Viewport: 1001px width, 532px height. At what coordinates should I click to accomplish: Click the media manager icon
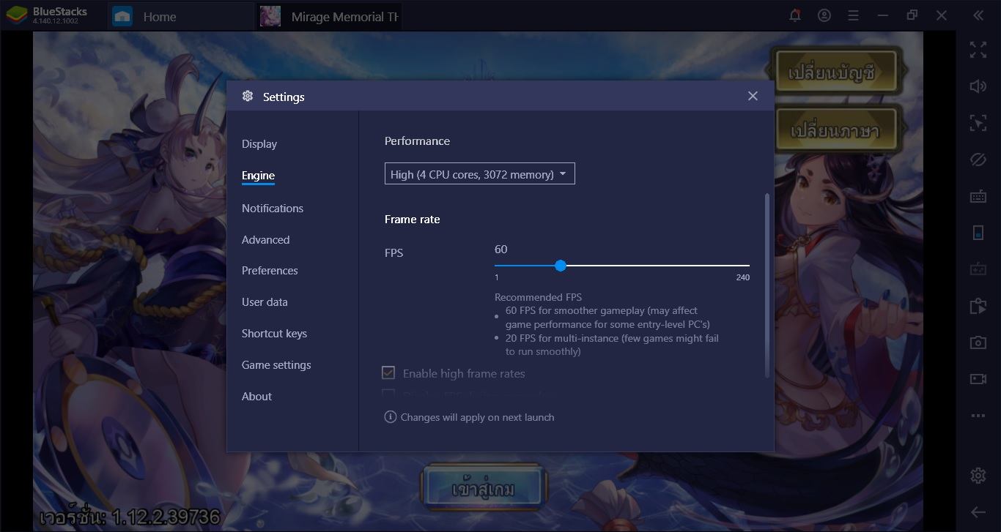pos(978,306)
